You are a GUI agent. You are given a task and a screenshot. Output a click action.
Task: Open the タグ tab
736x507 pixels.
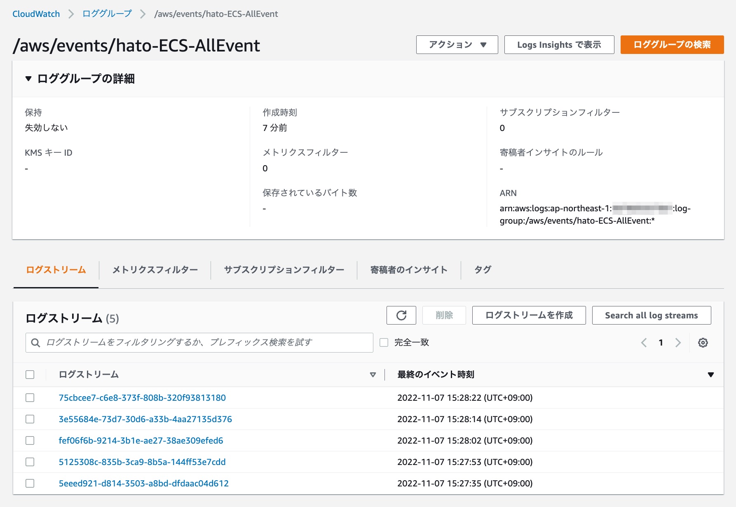coord(483,270)
